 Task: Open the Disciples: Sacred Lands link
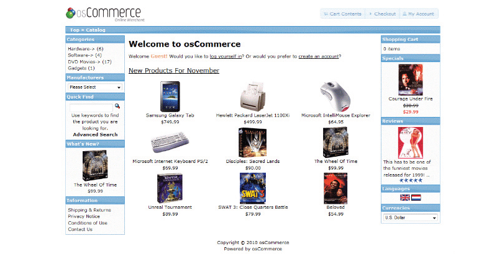(253, 162)
